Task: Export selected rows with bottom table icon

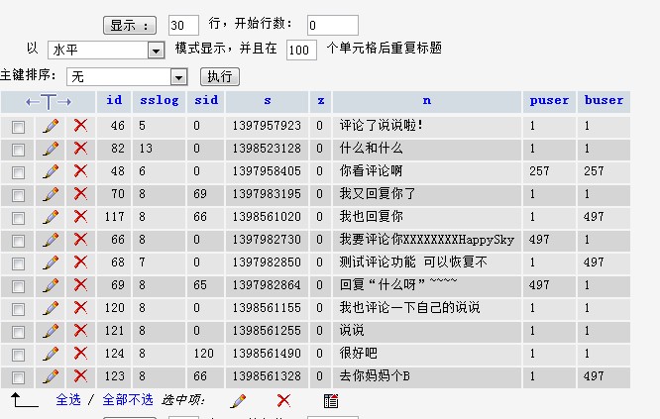Action: [x=331, y=401]
